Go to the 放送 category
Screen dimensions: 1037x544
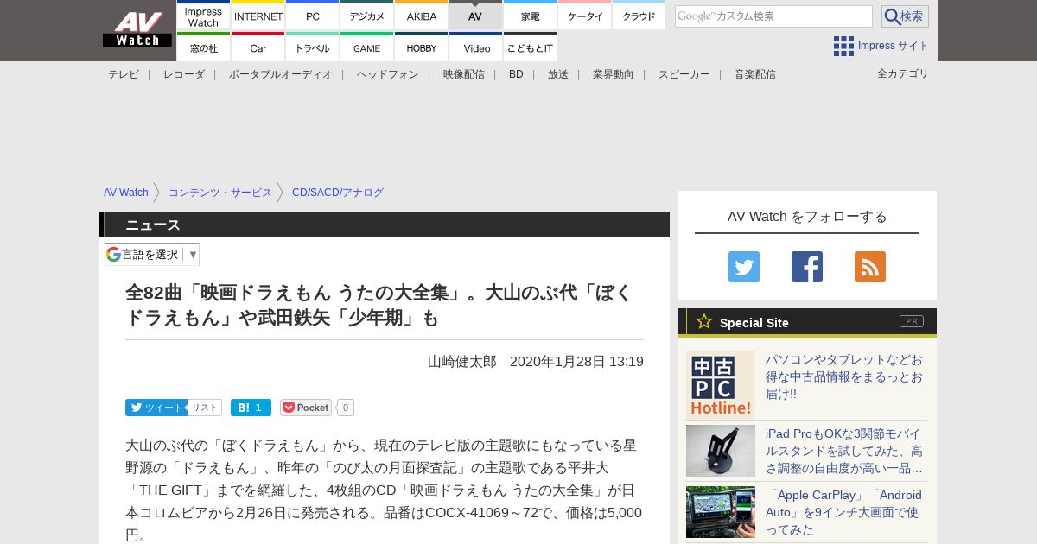point(558,74)
